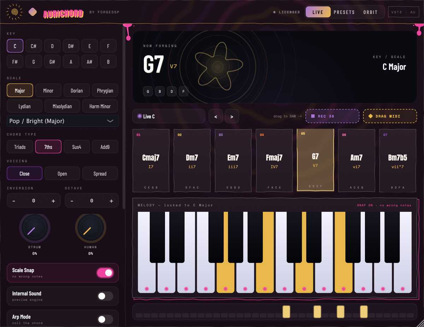Select Close voicing

click(x=24, y=173)
